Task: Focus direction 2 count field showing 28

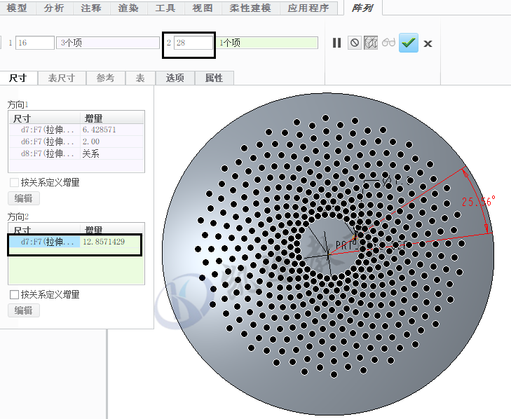Action: [193, 43]
